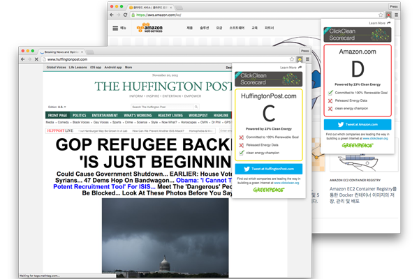This screenshot has height=279, width=419.
Task: Select the FRONT PAGE nav tab
Action: pyautogui.click(x=57, y=115)
